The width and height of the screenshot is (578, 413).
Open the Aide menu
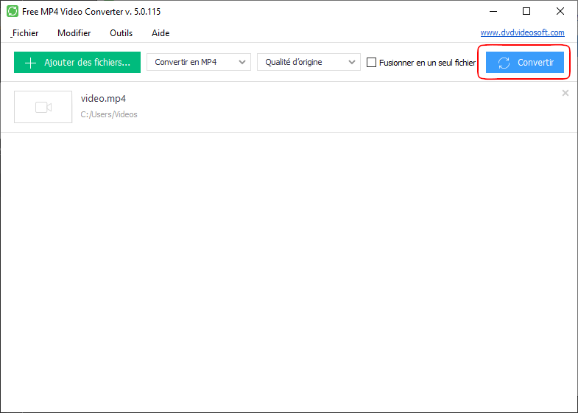click(x=161, y=33)
